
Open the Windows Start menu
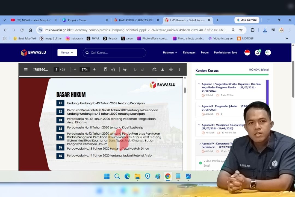[x=107, y=176]
